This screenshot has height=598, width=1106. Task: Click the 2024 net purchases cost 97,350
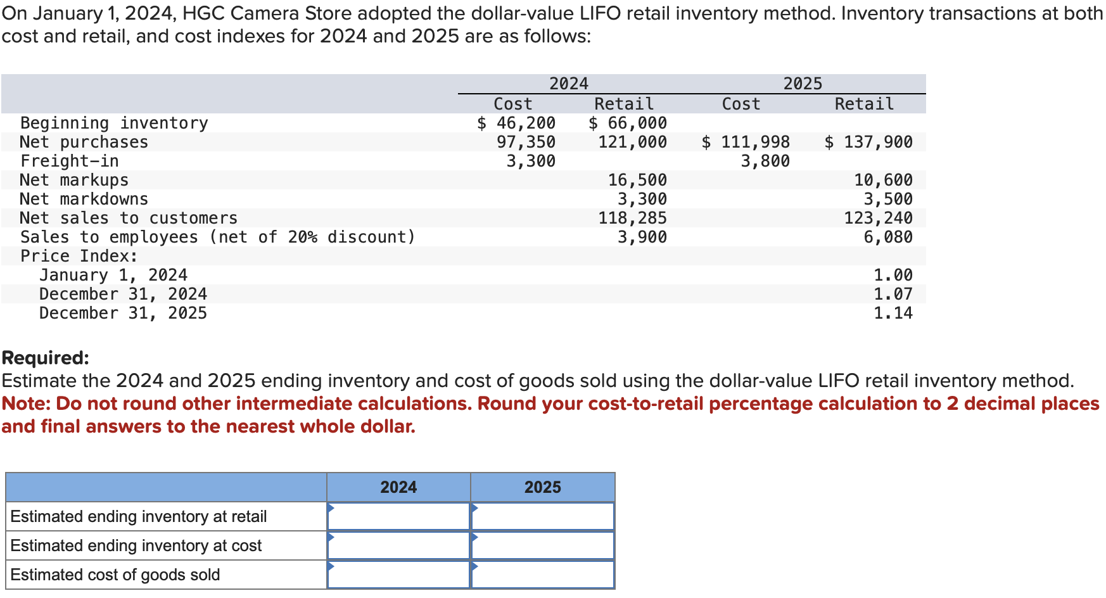(x=526, y=142)
